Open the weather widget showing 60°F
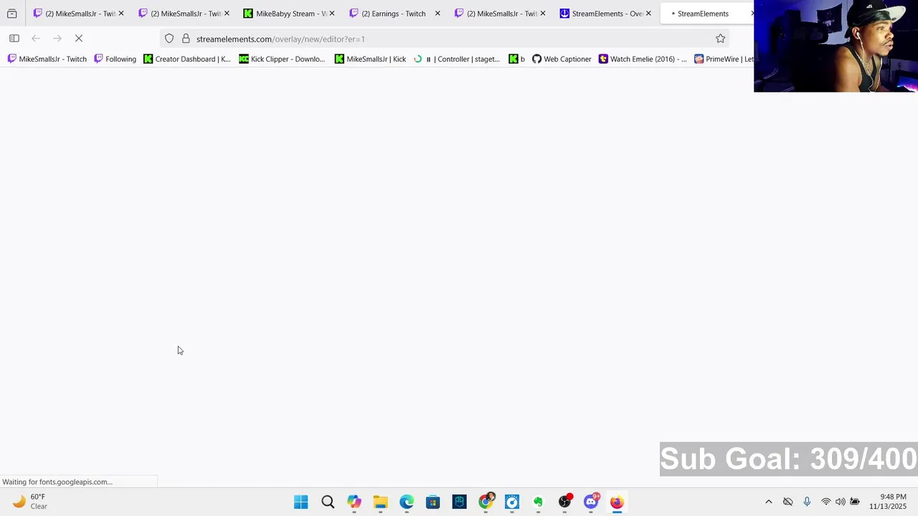 click(29, 502)
